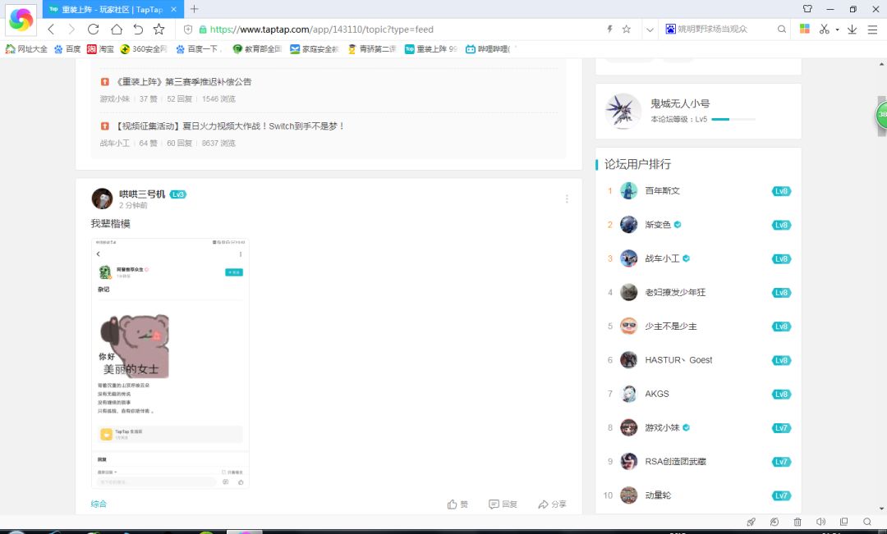Open ranked user 动量轮
This screenshot has height=534, width=887.
[658, 495]
